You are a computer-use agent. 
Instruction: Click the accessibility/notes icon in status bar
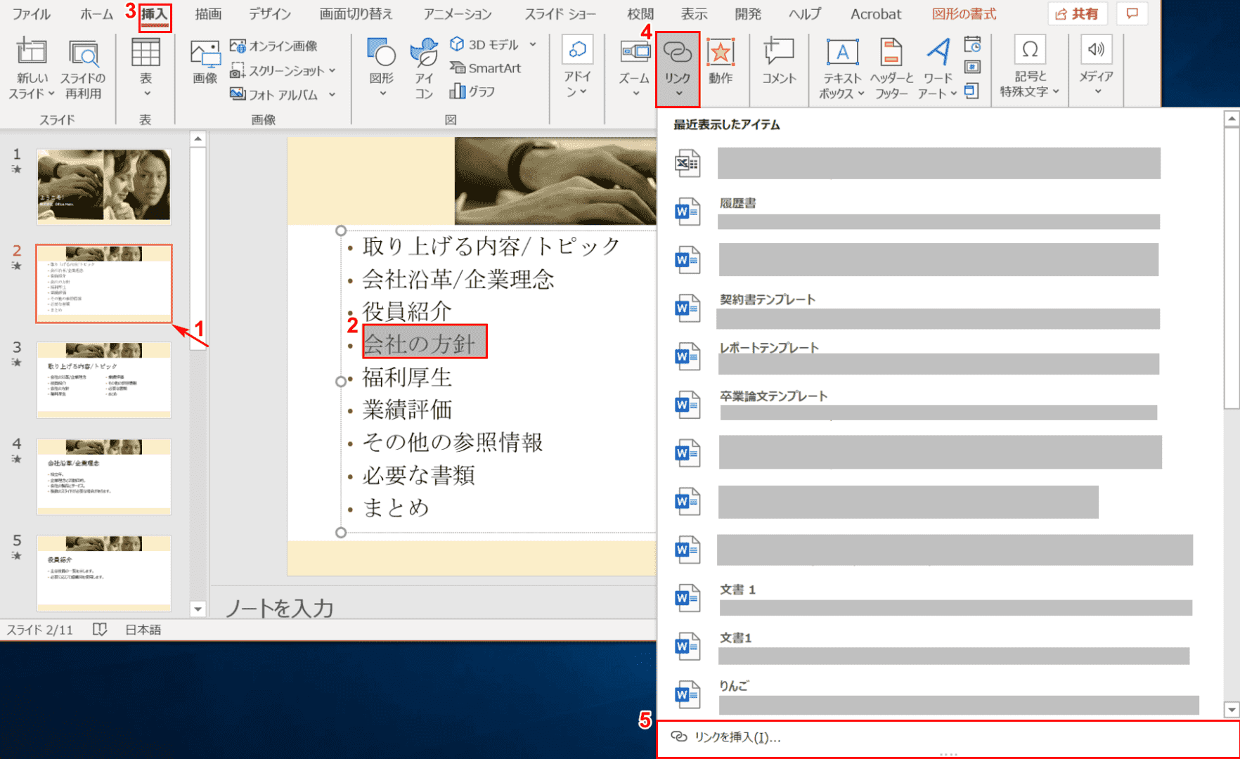[100, 629]
